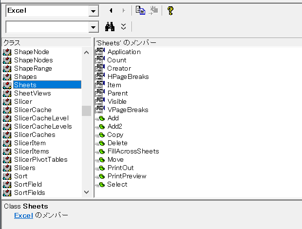
Task: Select the ShapeNodes class
Action: point(34,60)
